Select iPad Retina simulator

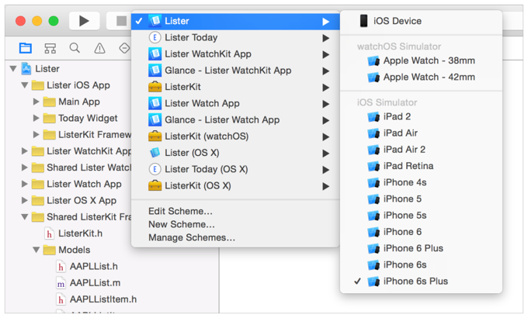[x=422, y=166]
